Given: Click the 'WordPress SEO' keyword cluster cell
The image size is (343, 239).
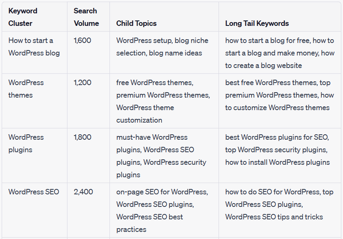Looking at the screenshot, I should [x=35, y=210].
